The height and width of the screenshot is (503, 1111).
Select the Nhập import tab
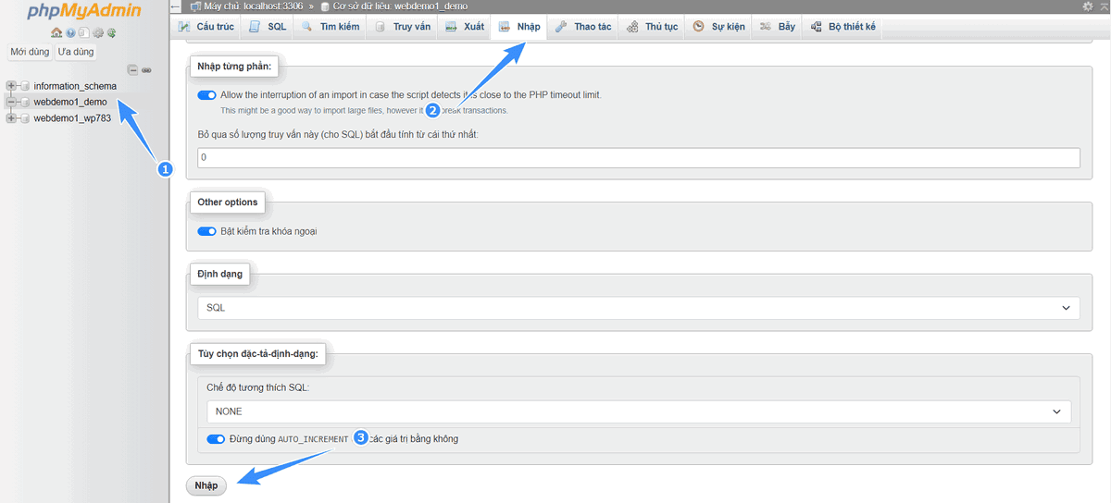click(520, 27)
